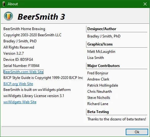Click BeerSmith is built on wxWidgets line

coord(37,90)
